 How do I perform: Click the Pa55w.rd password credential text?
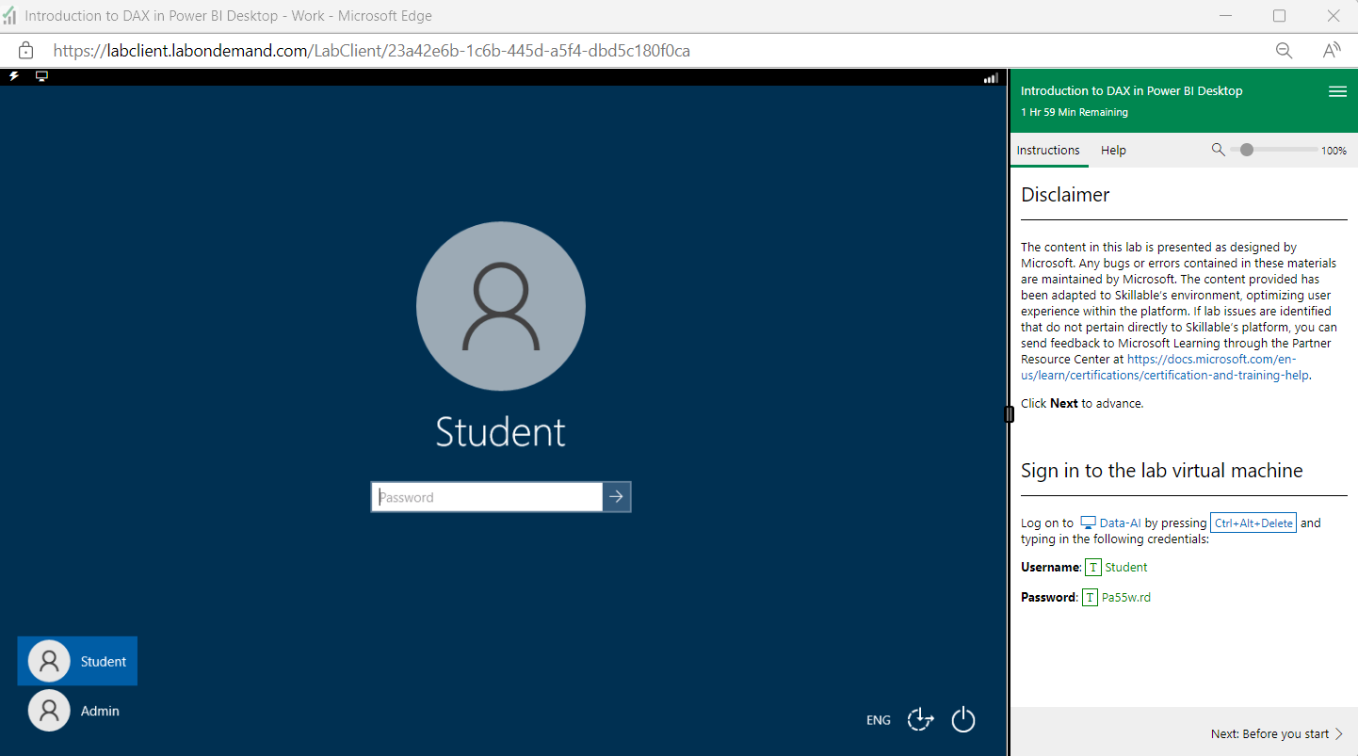tap(1126, 598)
